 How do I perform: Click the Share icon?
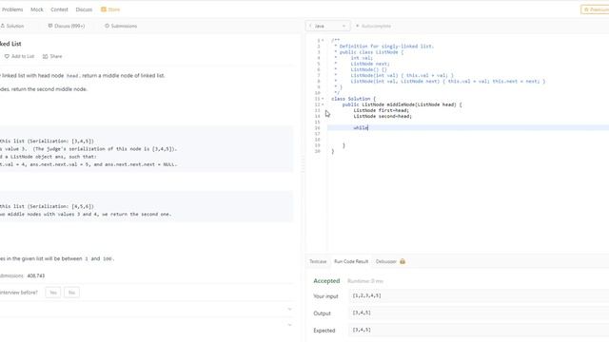46,57
